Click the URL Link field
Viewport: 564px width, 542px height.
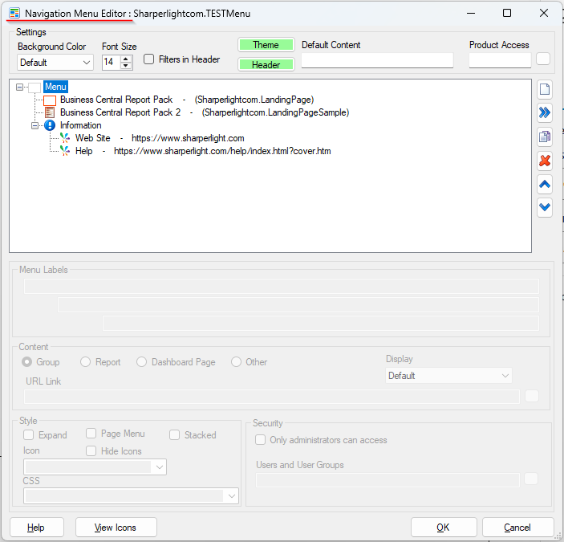coord(272,396)
